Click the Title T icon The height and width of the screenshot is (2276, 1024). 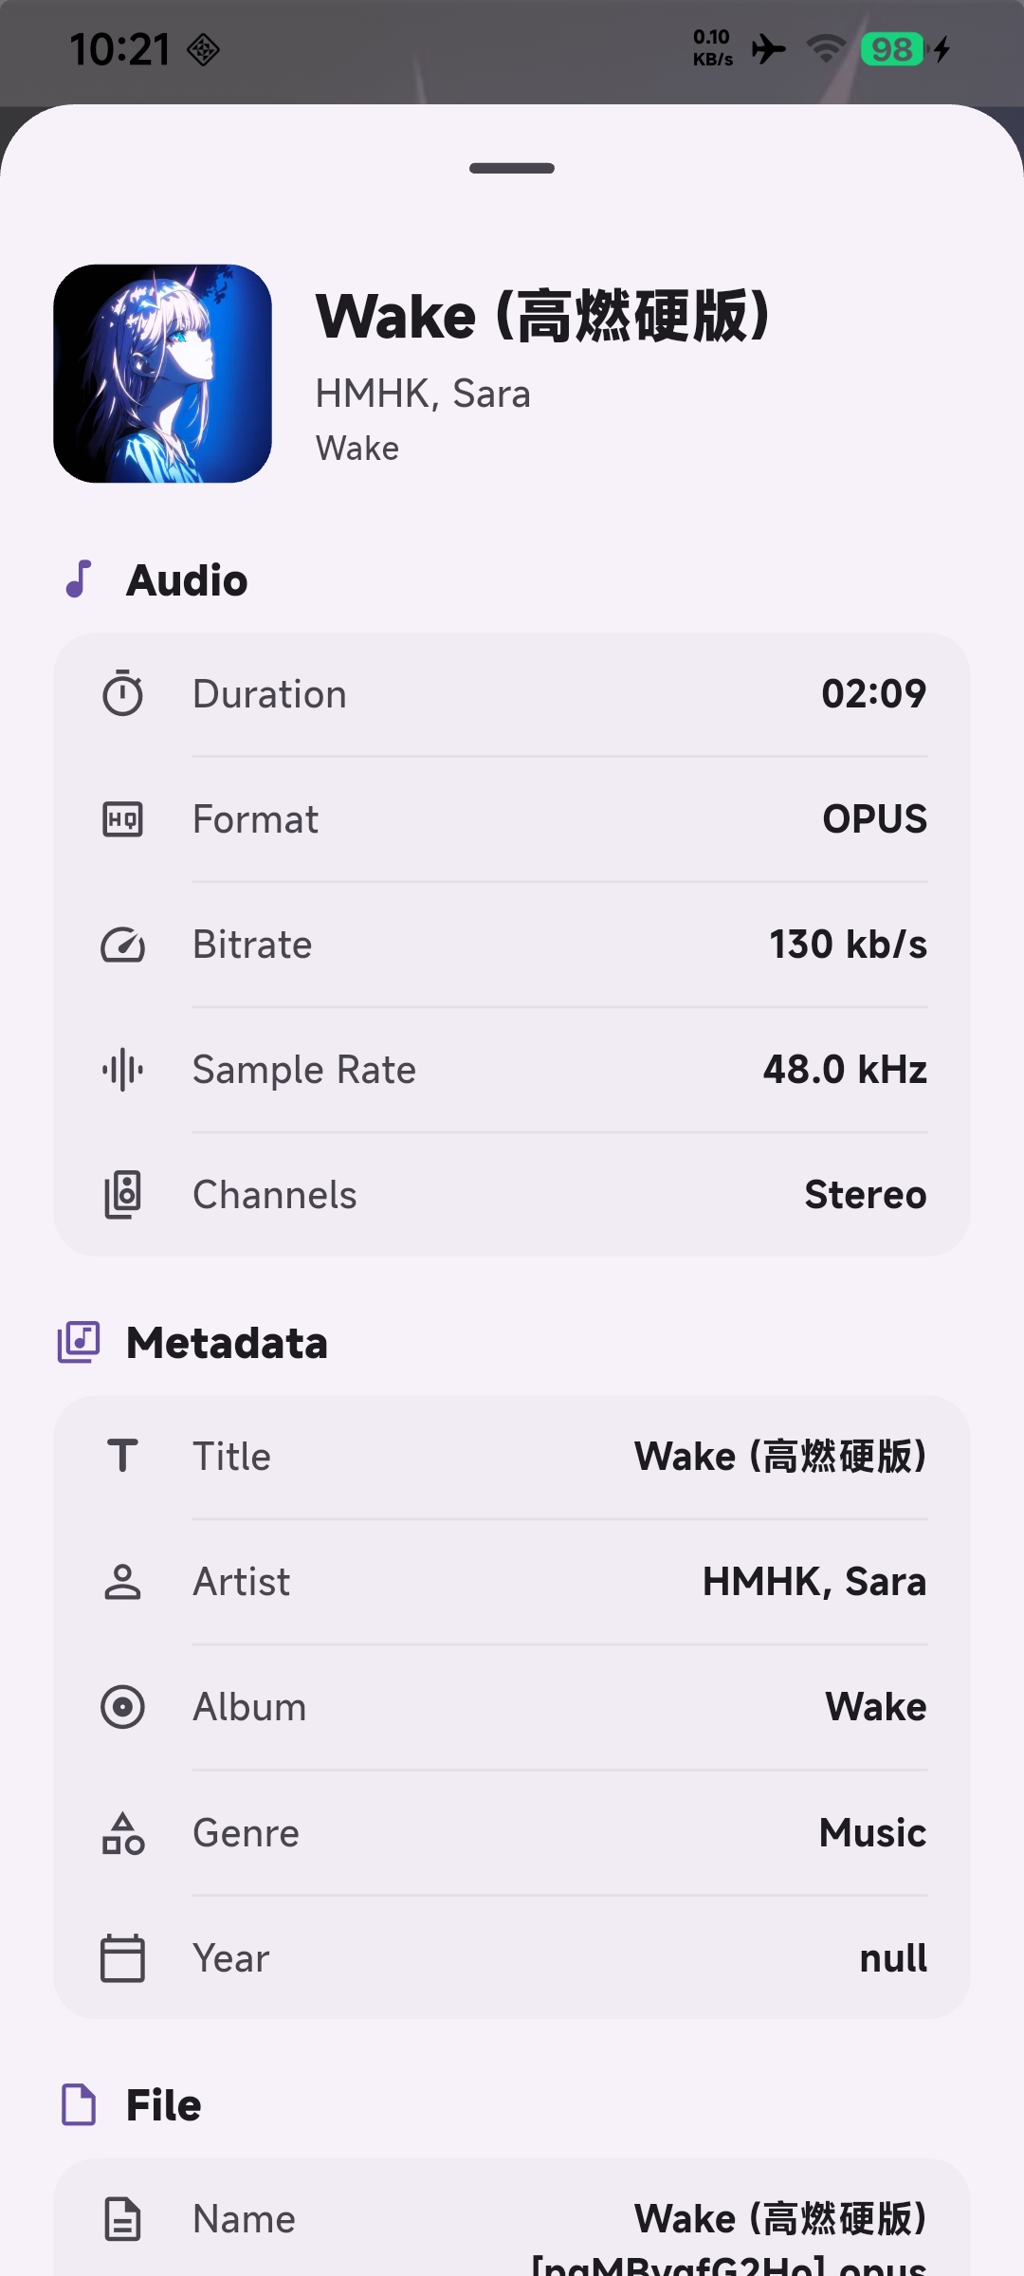tap(122, 1456)
